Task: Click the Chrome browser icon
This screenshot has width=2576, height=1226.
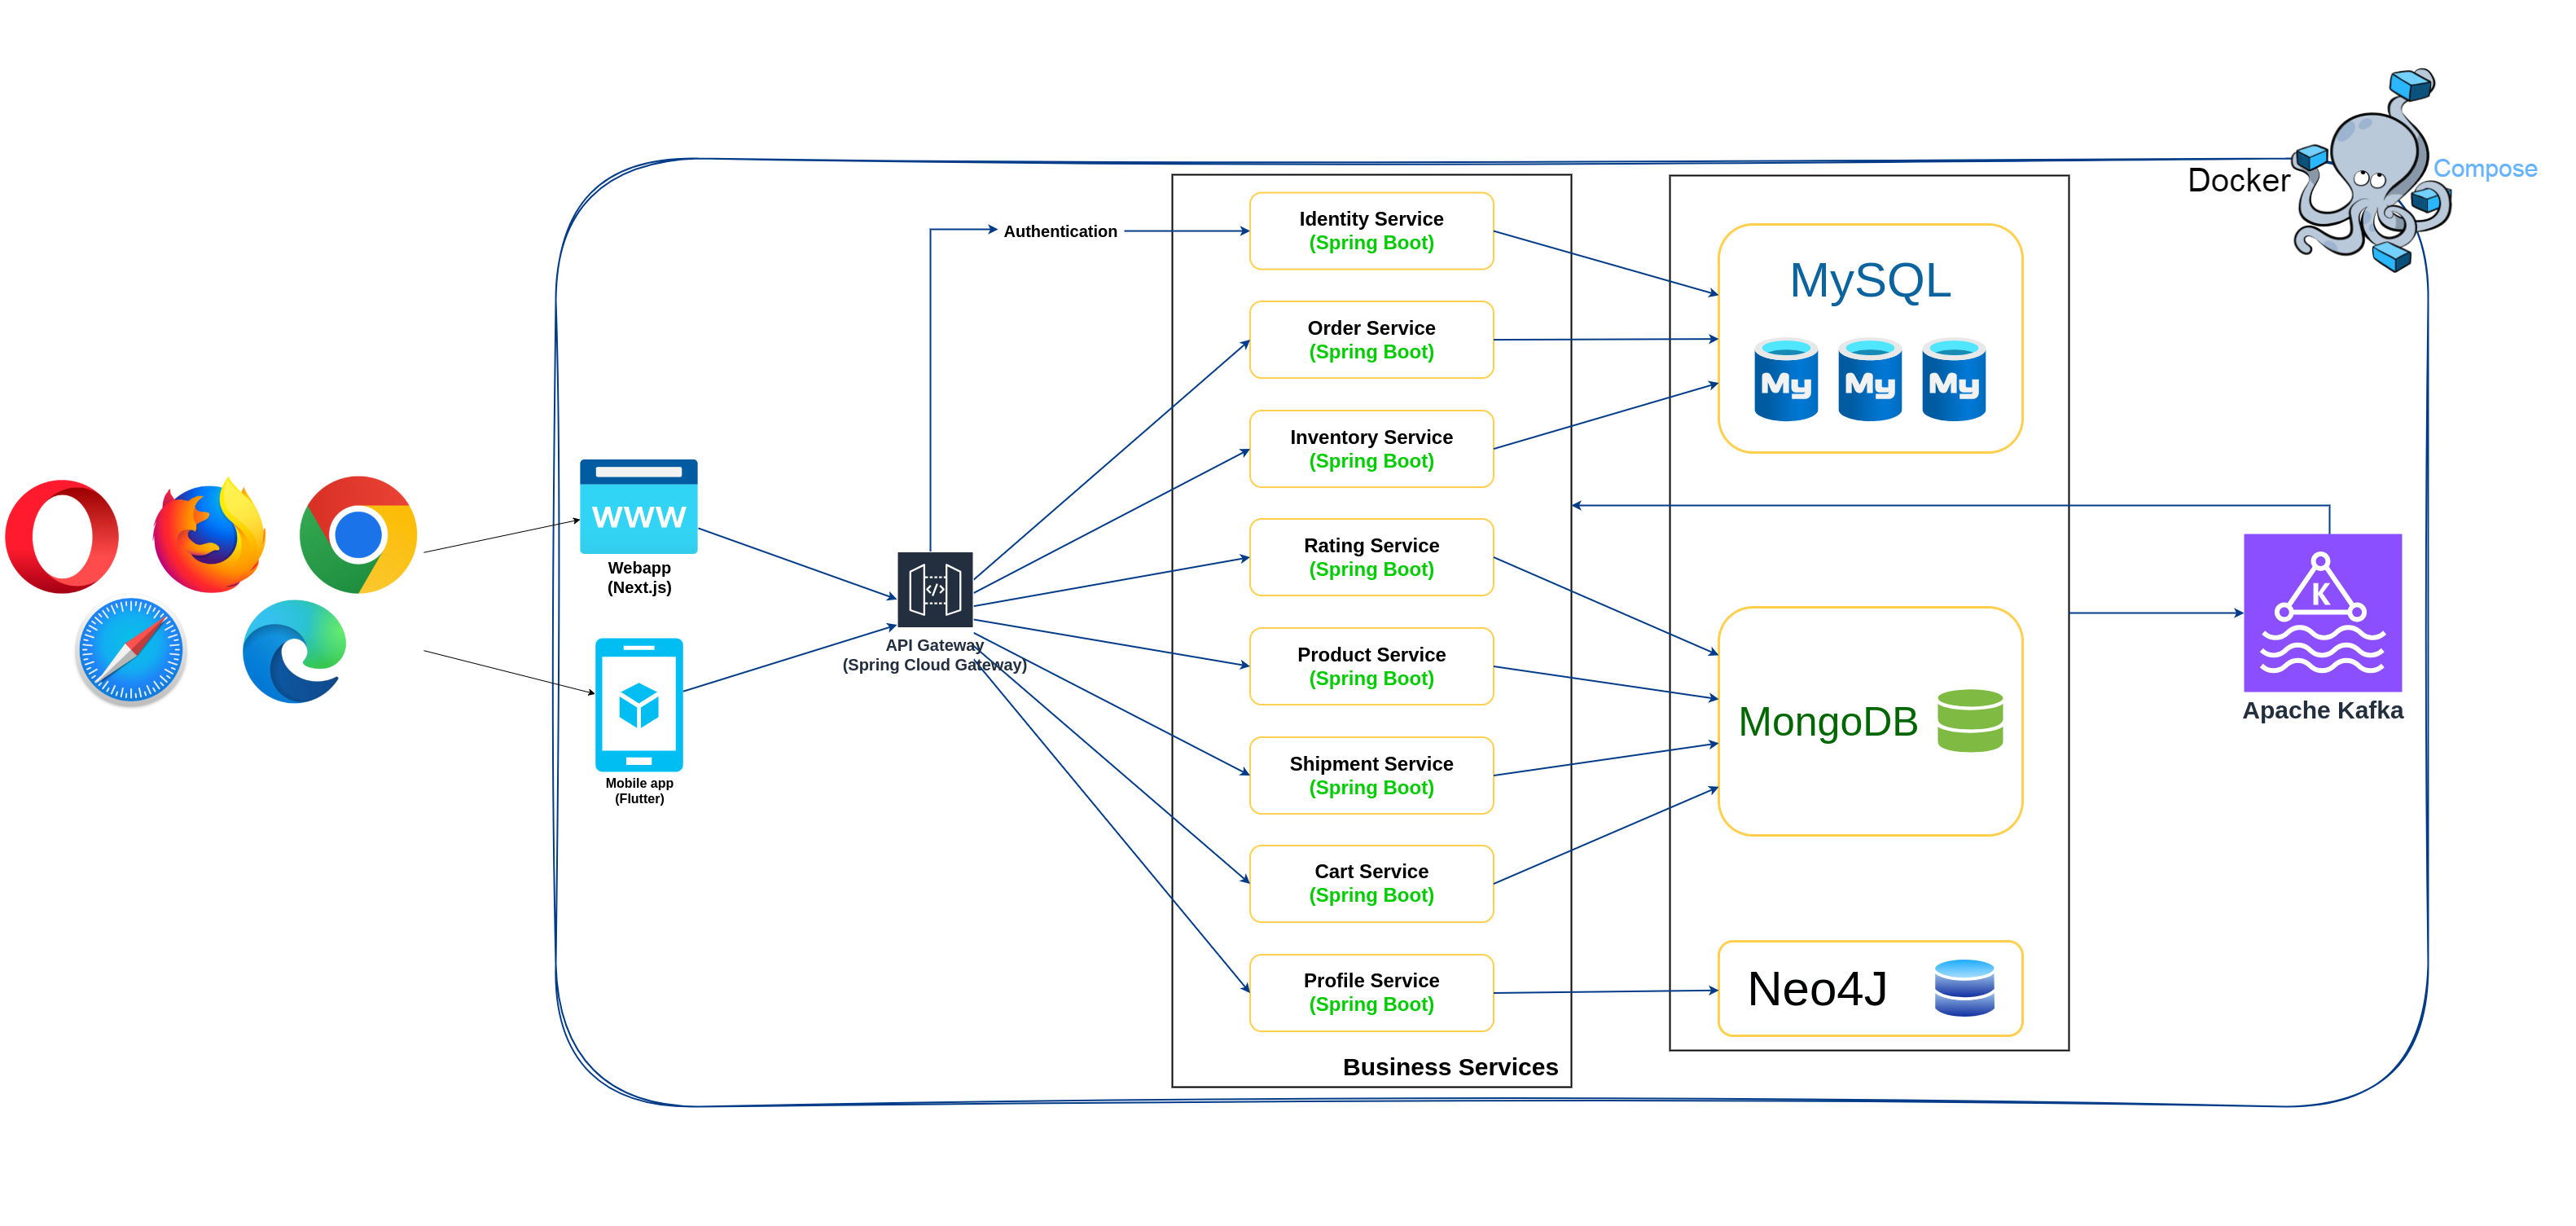Action: 357,535
